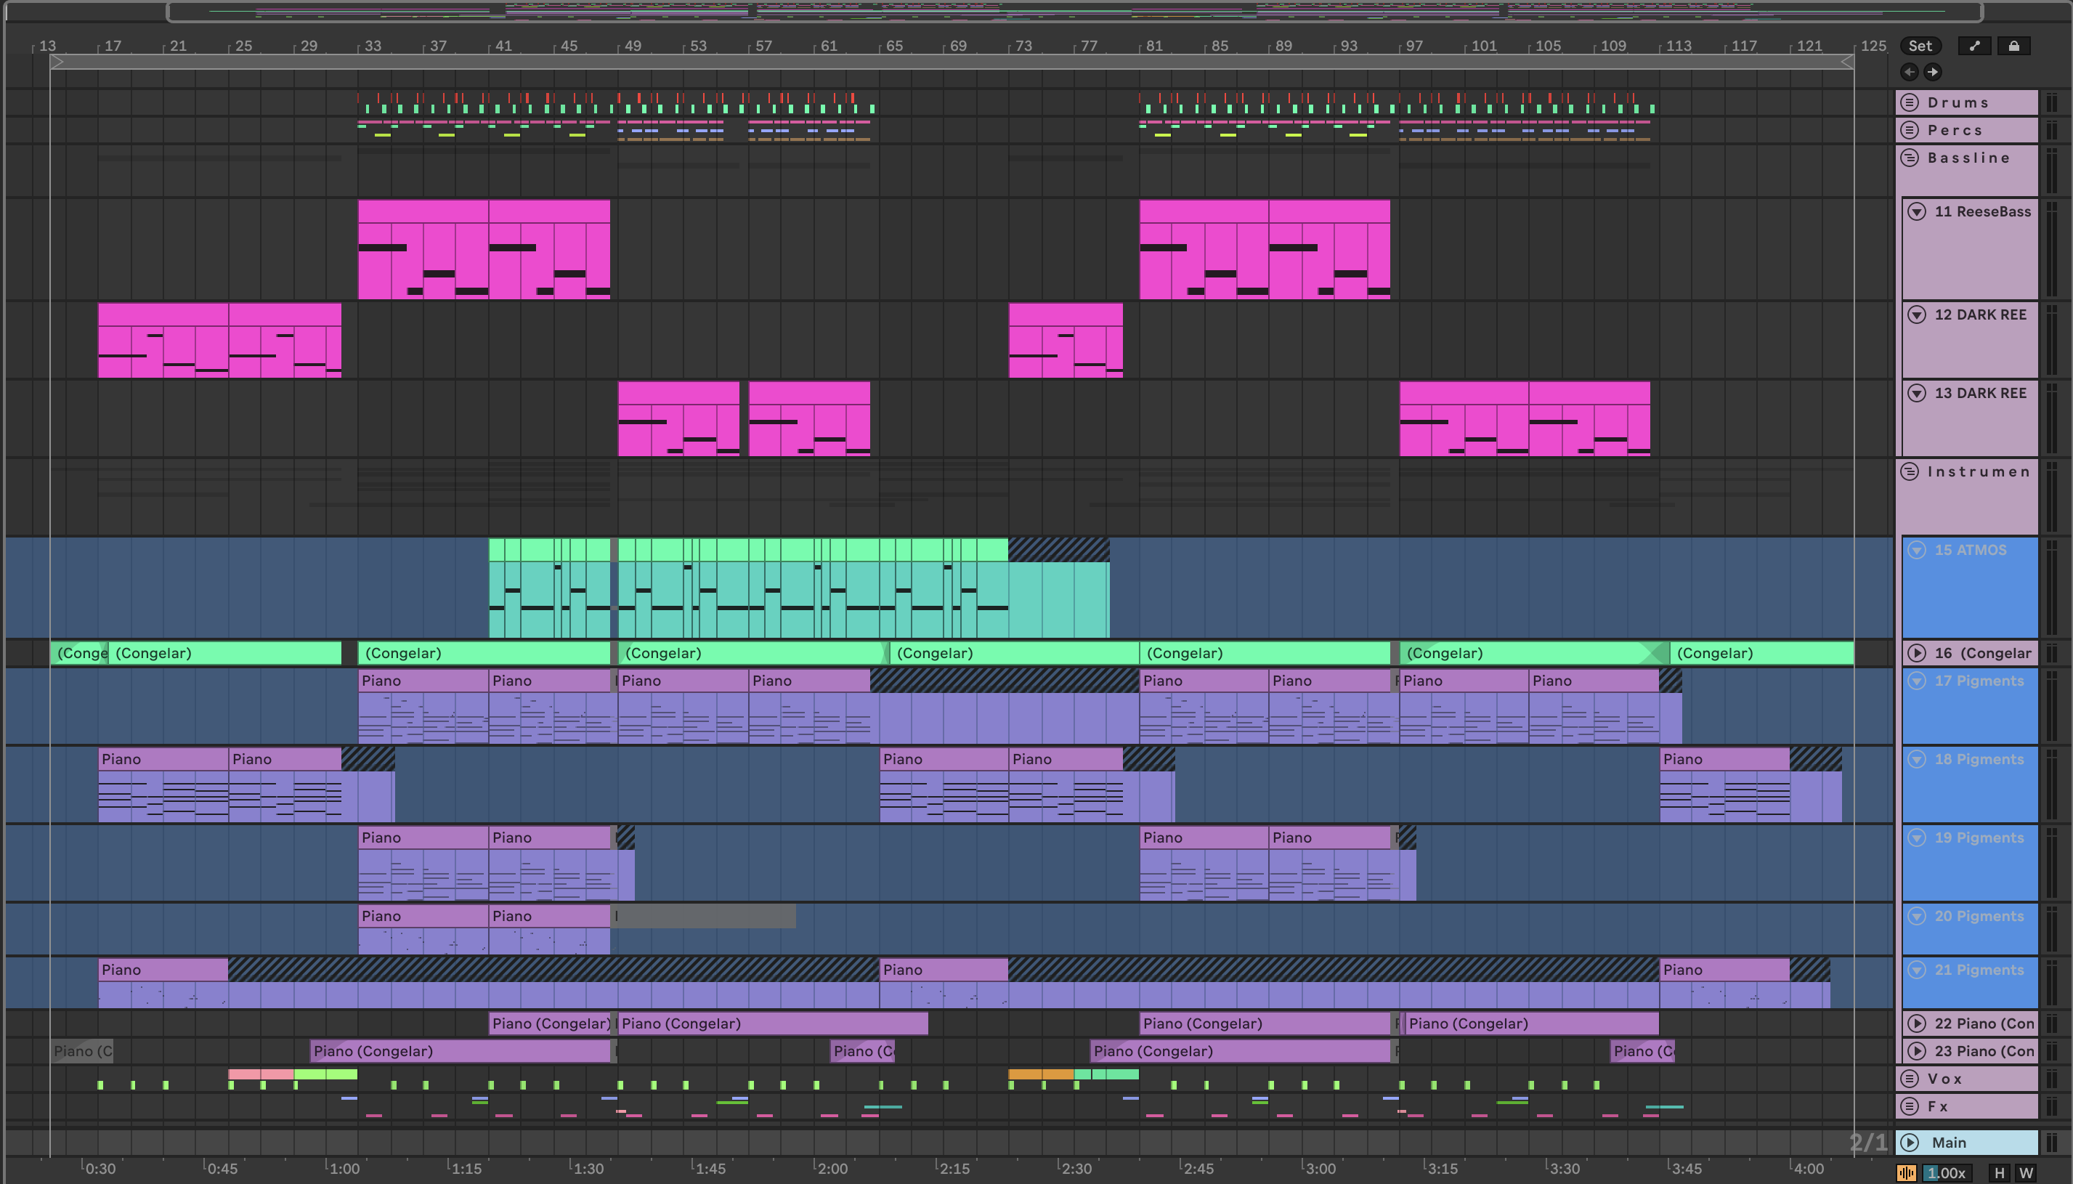2073x1184 pixels.
Task: Unfold track 16 (Congelar) triangle
Action: pos(1917,653)
